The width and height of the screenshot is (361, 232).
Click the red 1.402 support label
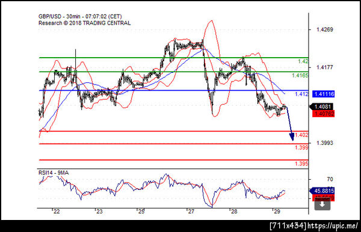pos(301,135)
